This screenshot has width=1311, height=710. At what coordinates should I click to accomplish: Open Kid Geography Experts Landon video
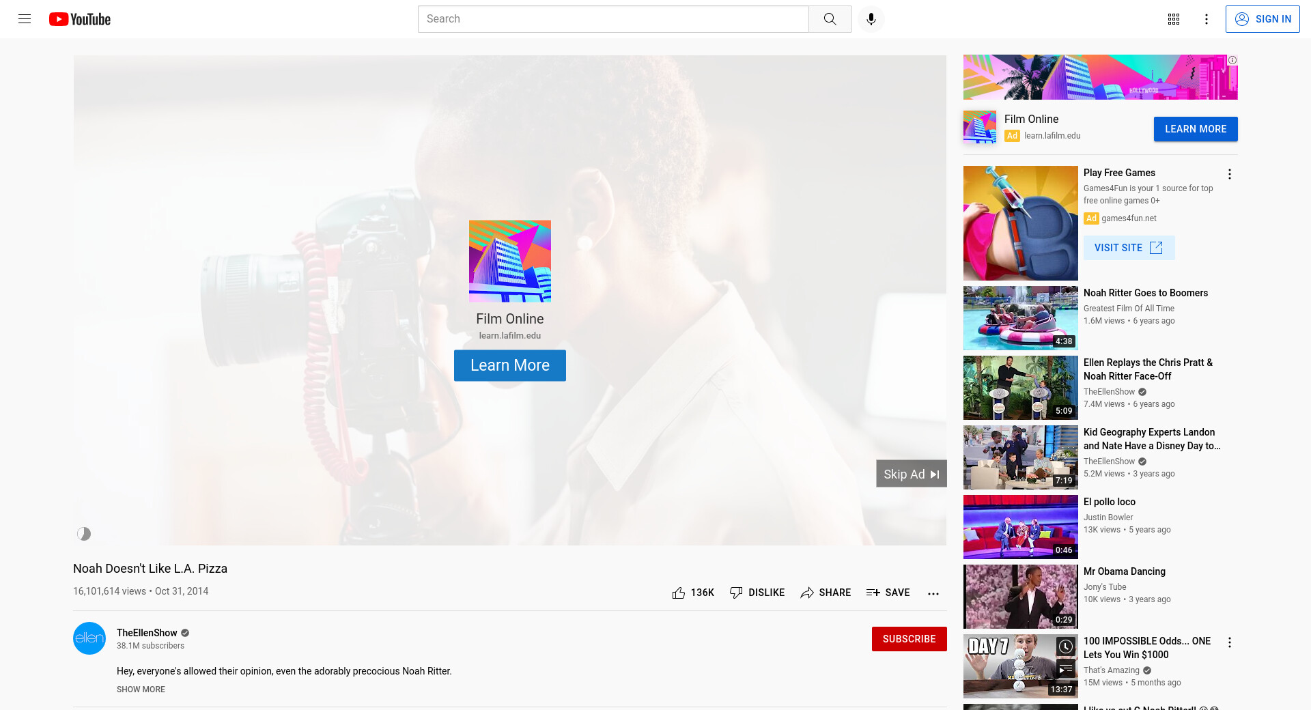1152,439
